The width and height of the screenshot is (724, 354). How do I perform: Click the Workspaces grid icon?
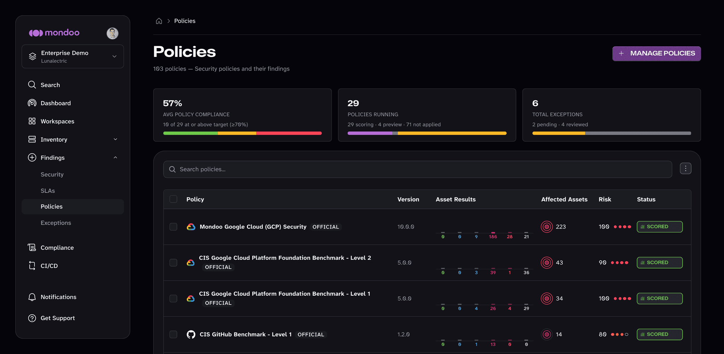tap(32, 121)
